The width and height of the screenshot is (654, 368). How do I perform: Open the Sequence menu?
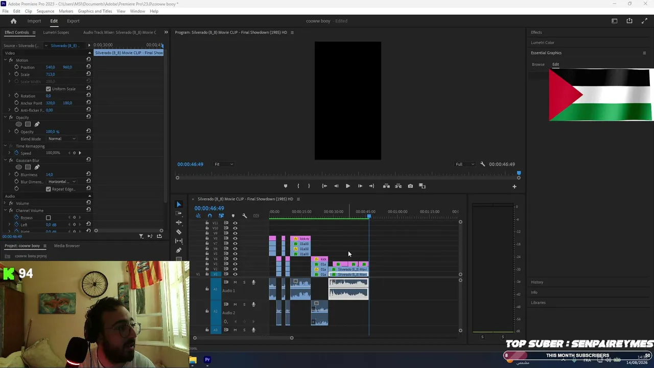pos(45,11)
